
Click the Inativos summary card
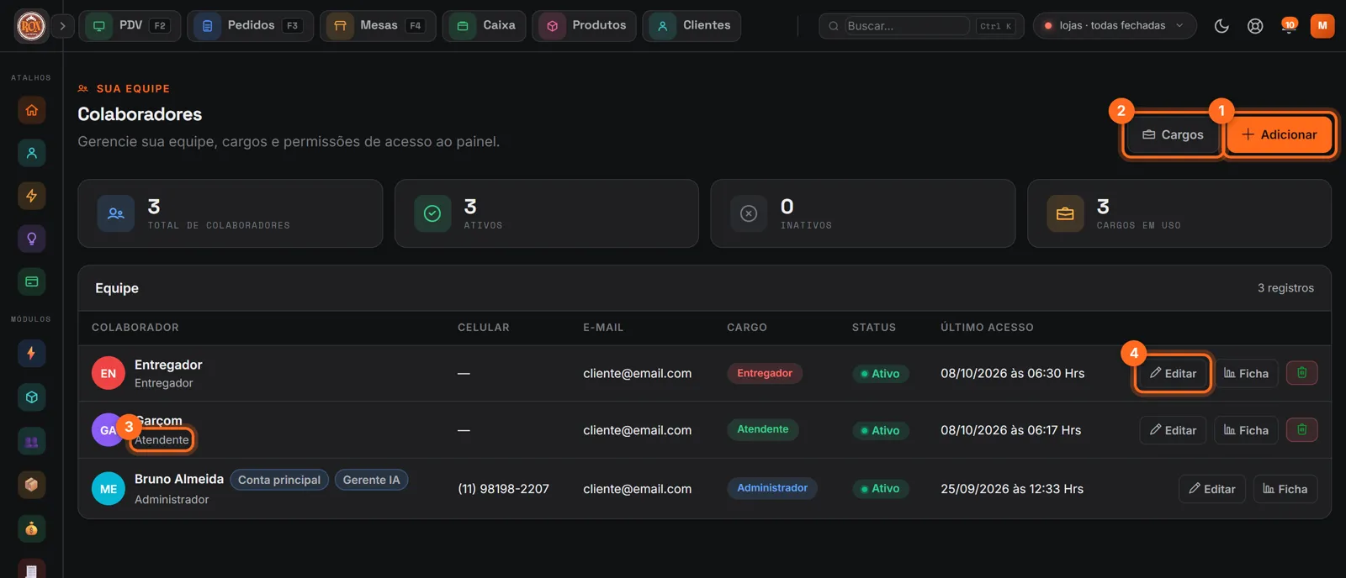[863, 213]
